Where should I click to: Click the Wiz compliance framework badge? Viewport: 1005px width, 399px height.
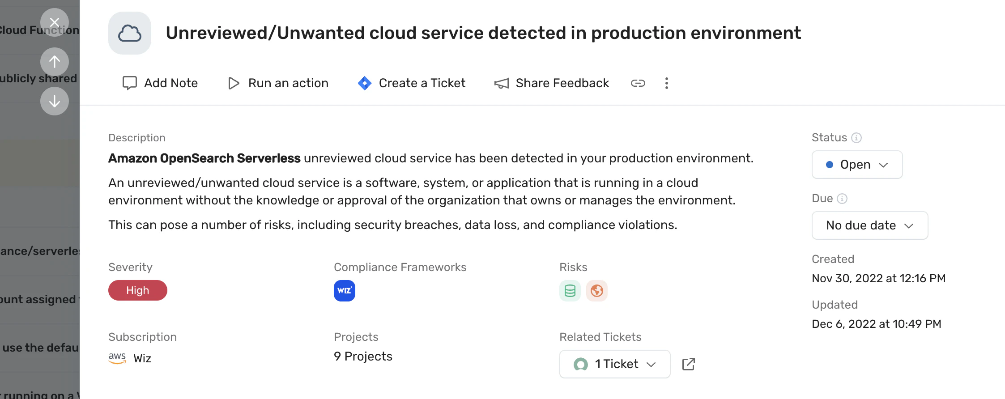click(x=344, y=291)
